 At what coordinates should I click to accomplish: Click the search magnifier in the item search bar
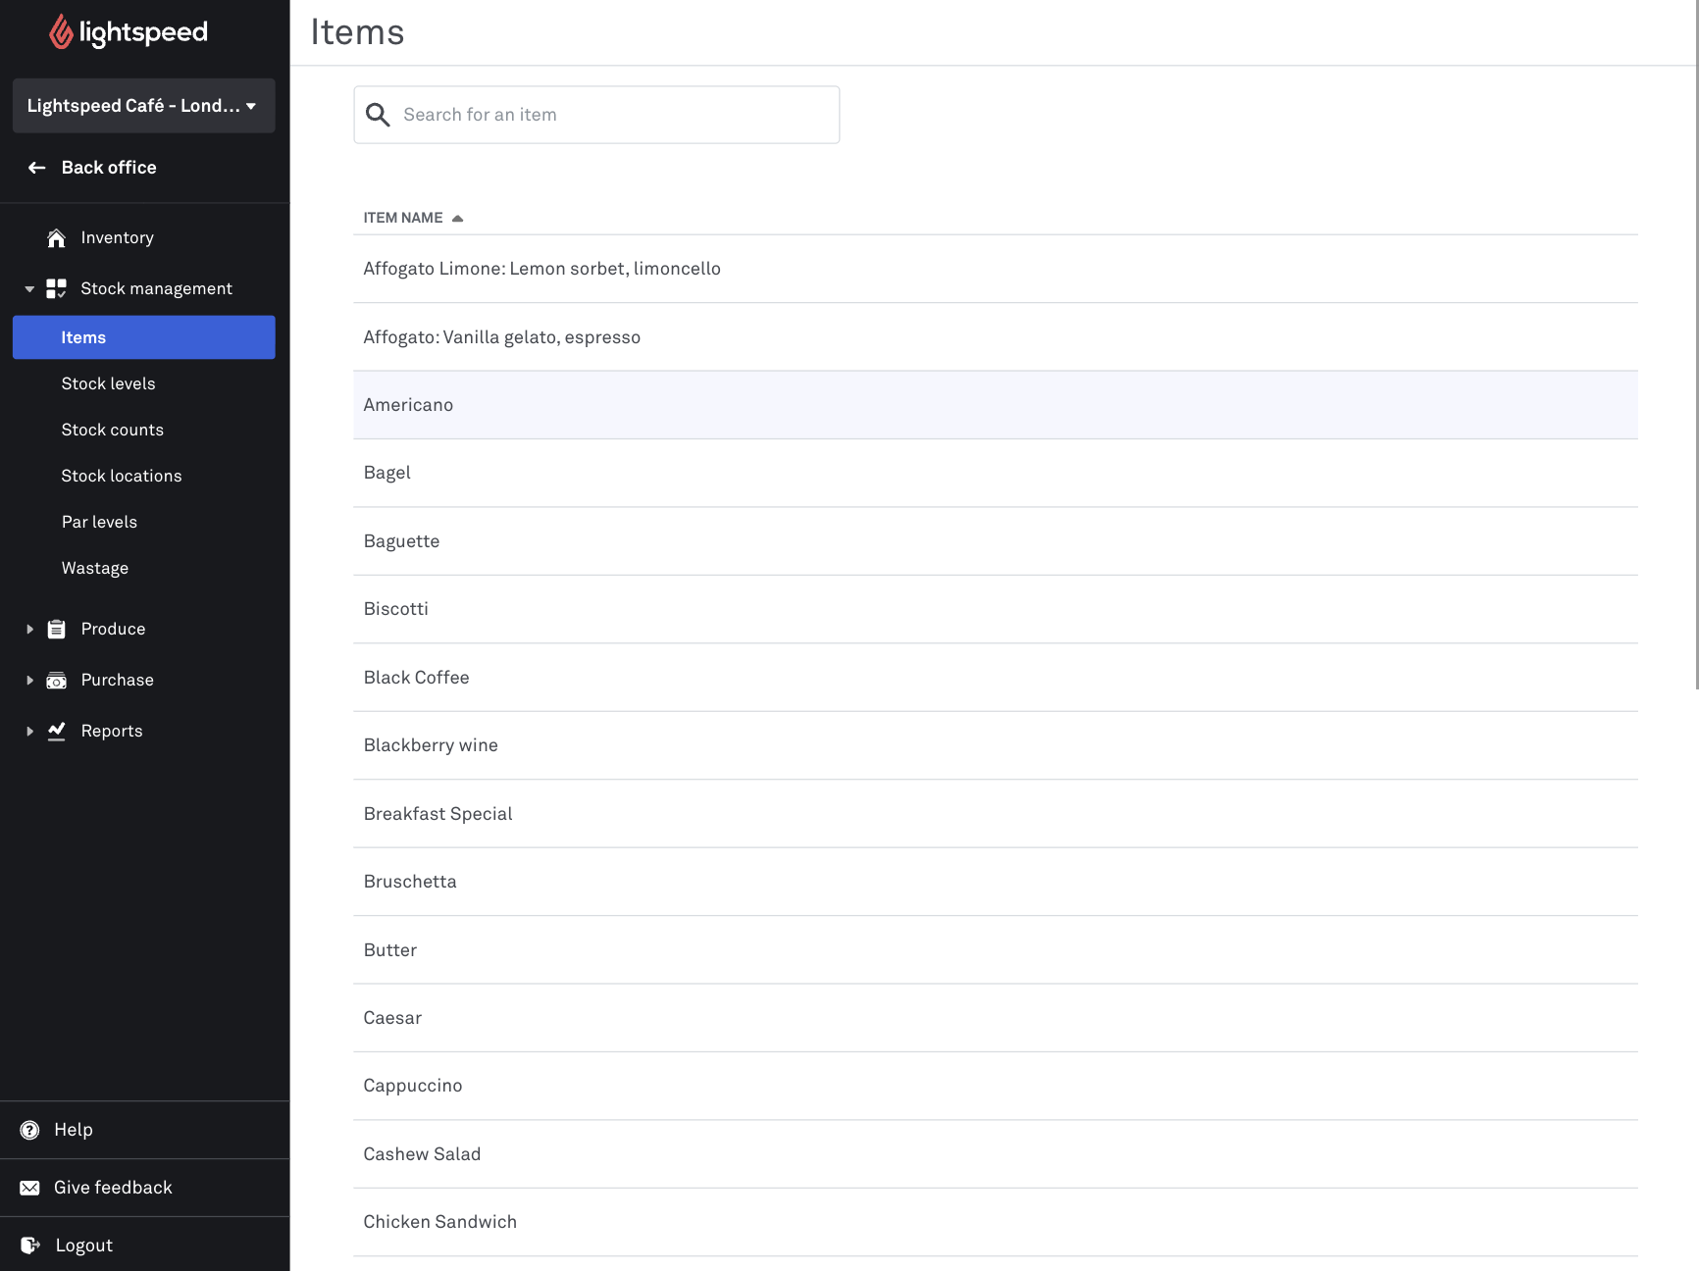pos(378,115)
